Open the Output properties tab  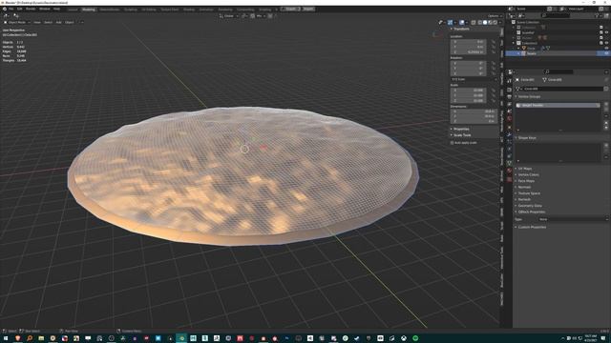(509, 97)
